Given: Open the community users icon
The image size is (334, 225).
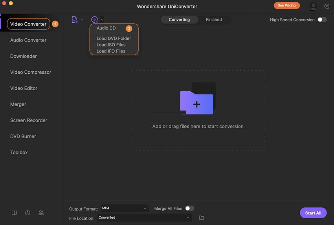Looking at the screenshot, I should pos(41,213).
